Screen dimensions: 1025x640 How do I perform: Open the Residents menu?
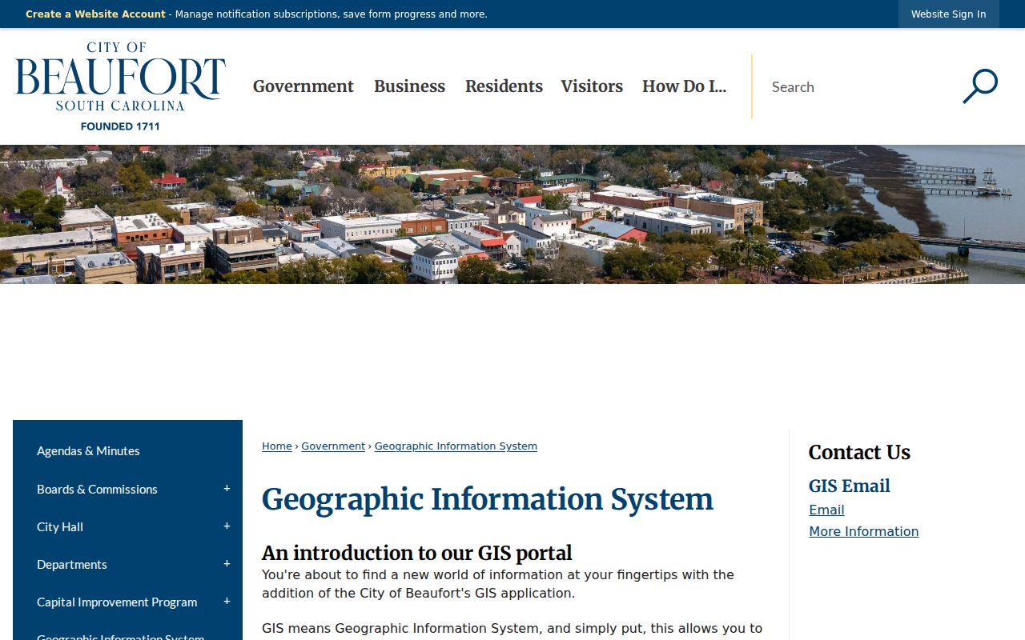(504, 86)
